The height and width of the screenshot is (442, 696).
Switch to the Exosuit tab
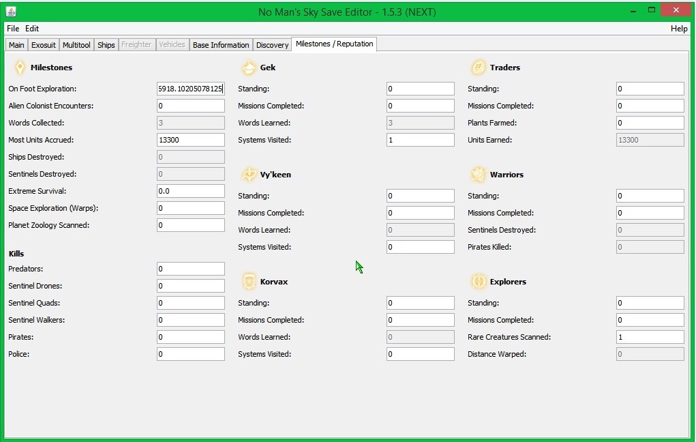coord(44,45)
